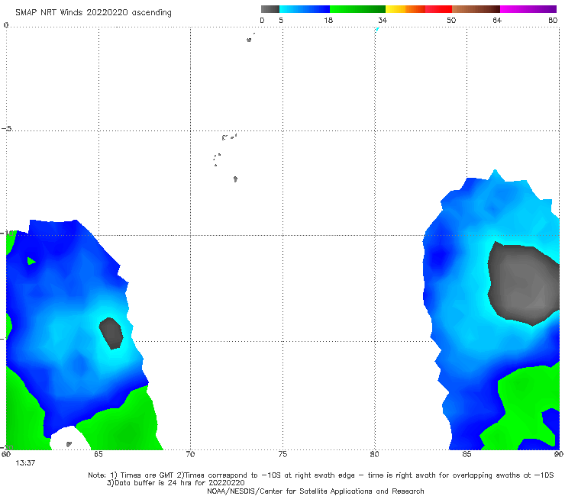
Task: Click the 'SMAP NRT Winds 20220220 ascending' title
Action: pyautogui.click(x=93, y=13)
